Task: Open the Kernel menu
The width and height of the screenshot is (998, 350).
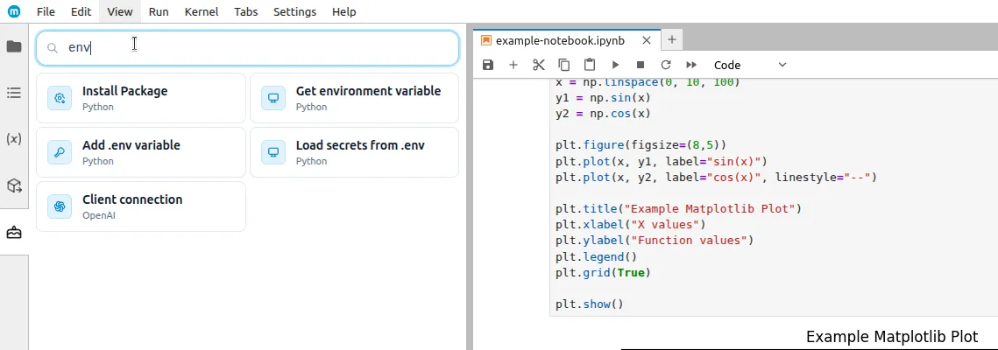Action: 202,12
